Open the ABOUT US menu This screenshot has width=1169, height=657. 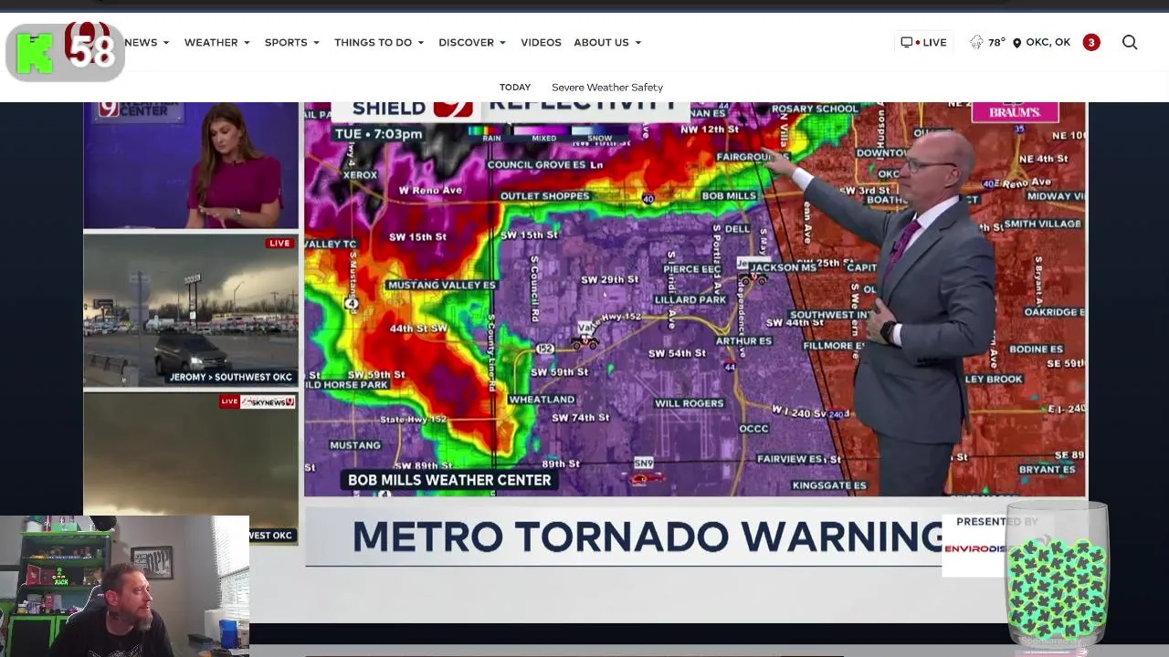click(x=601, y=42)
